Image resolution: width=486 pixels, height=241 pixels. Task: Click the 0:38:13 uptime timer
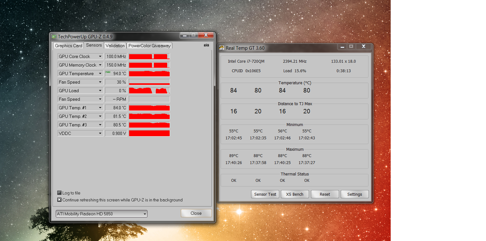point(344,71)
